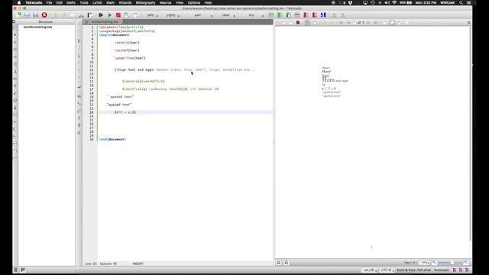The width and height of the screenshot is (489, 275).
Task: Open the Macros menu
Action: (x=165, y=2)
